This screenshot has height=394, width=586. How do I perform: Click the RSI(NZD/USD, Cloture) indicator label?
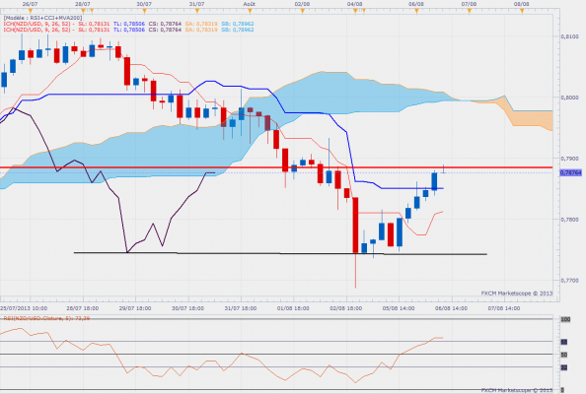(46, 318)
